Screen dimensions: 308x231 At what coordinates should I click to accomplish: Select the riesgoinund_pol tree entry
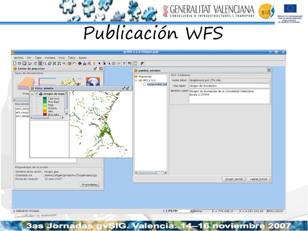click(157, 84)
